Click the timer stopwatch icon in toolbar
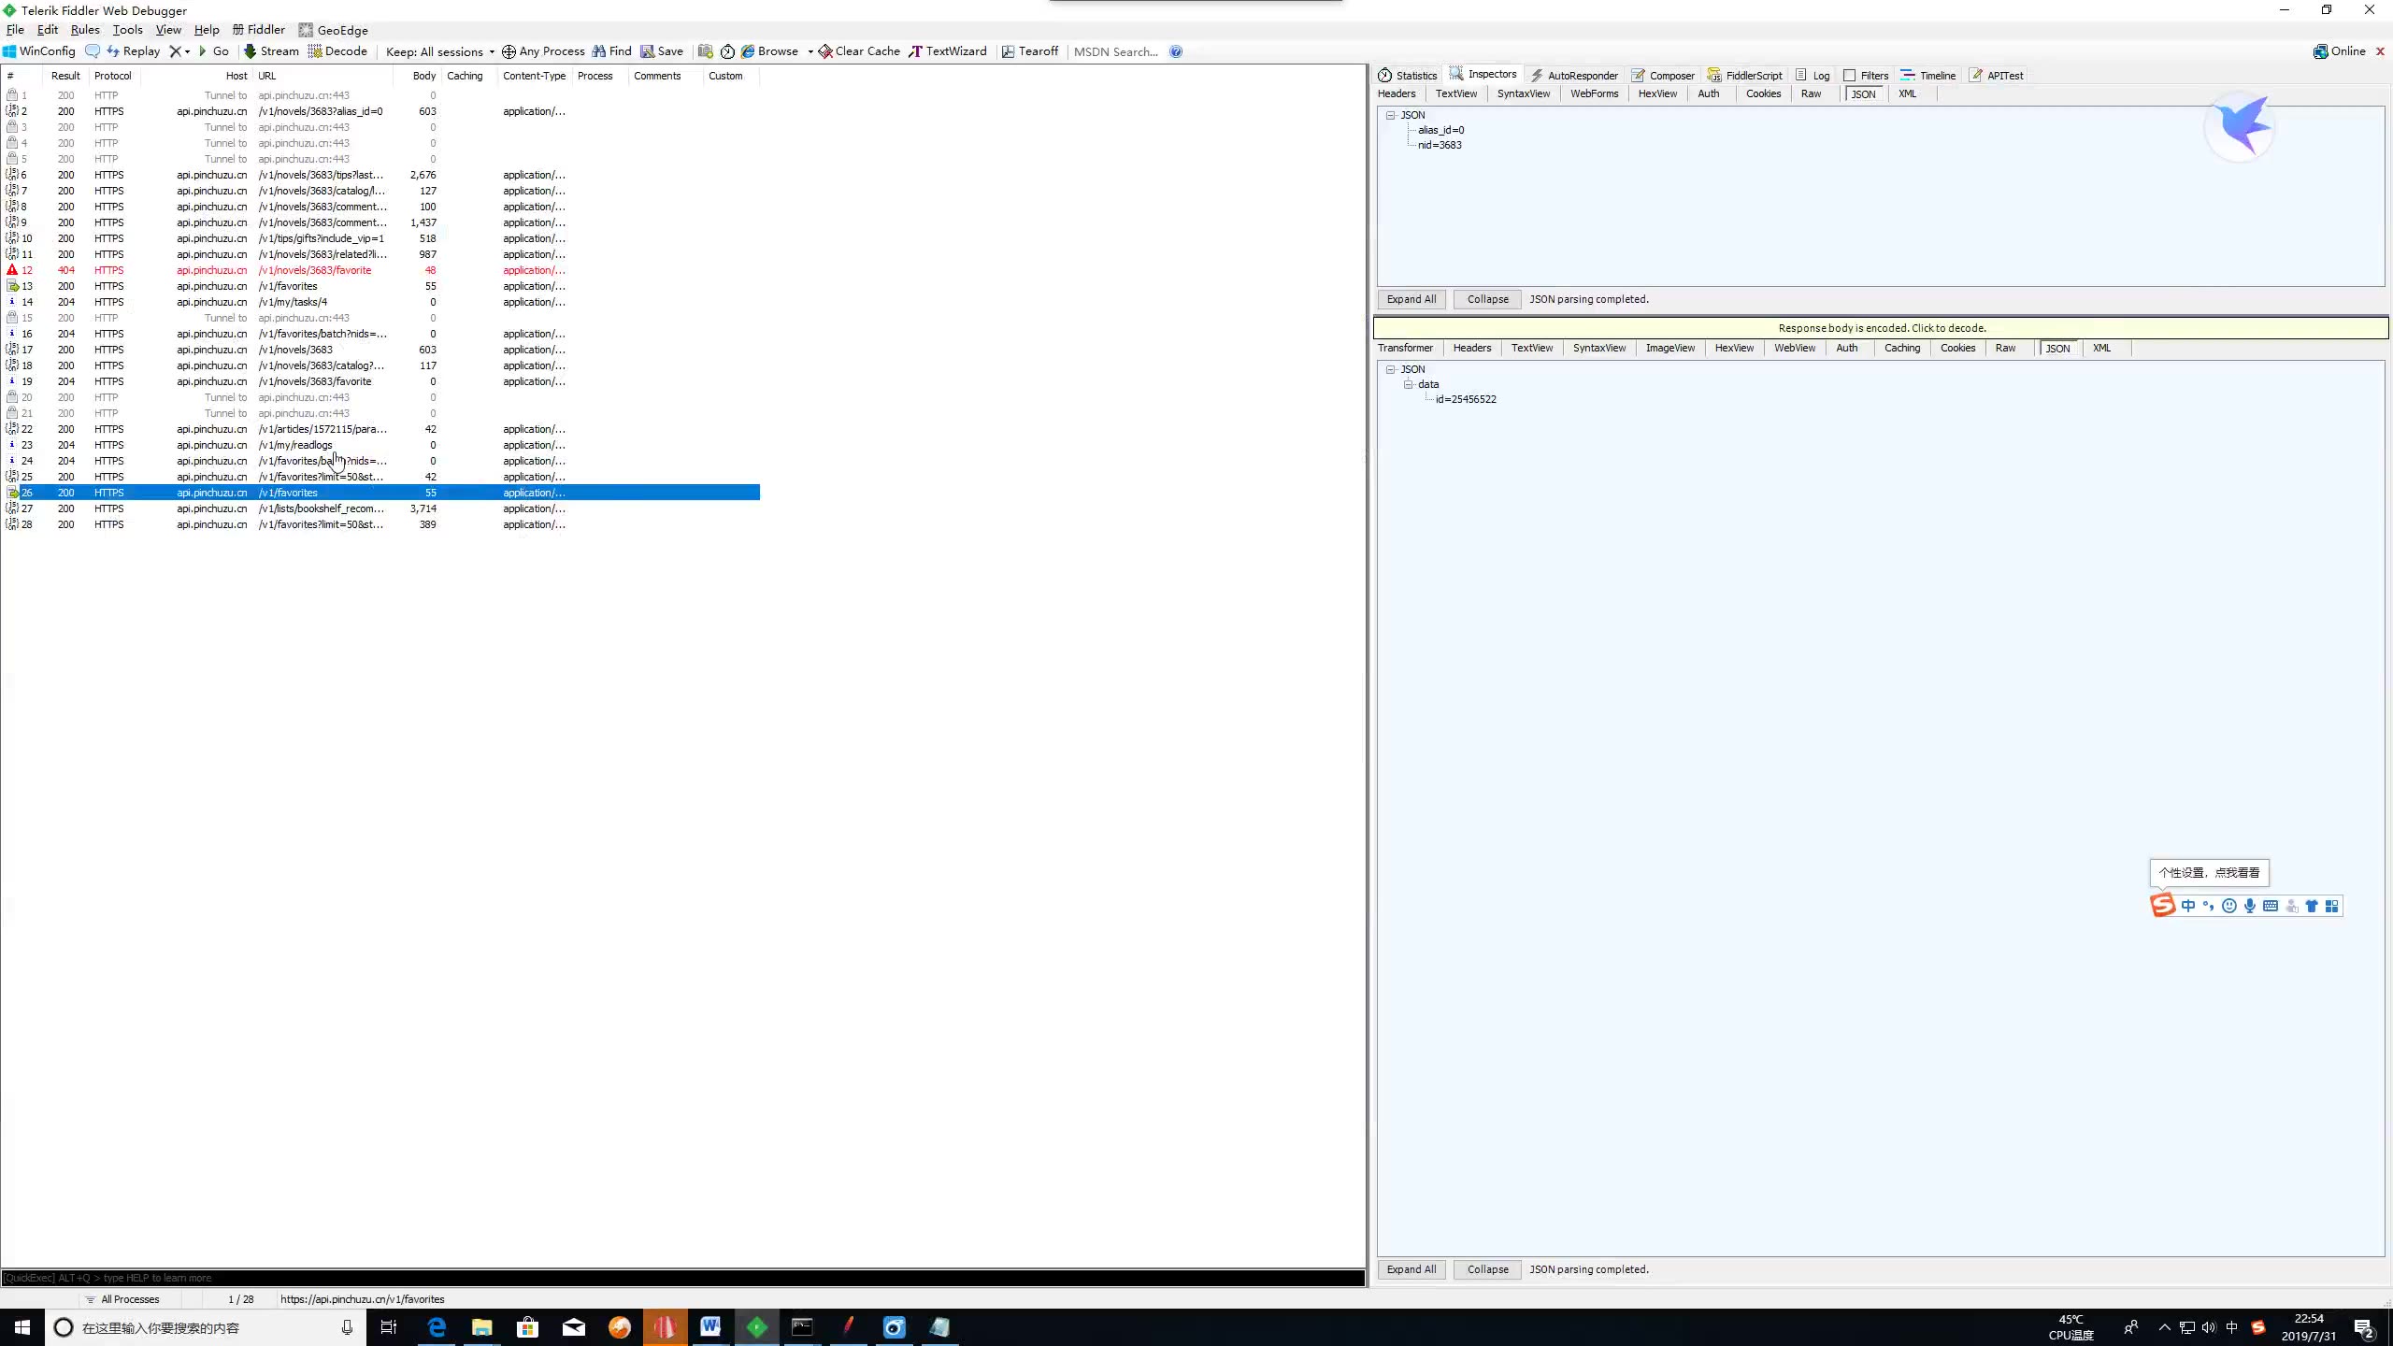 [x=727, y=51]
